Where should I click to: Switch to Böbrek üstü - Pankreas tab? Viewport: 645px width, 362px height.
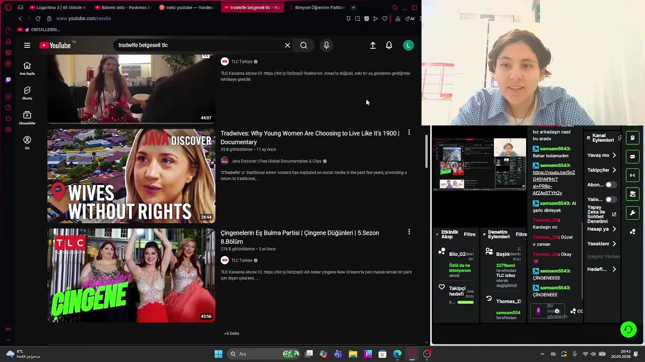coord(122,8)
